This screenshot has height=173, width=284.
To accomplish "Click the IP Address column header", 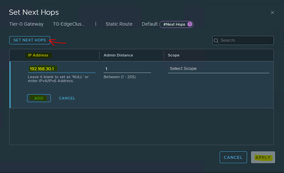I will coord(38,55).
